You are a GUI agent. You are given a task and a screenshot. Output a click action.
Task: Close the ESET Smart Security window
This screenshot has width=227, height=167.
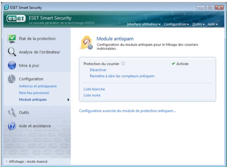tap(219, 7)
